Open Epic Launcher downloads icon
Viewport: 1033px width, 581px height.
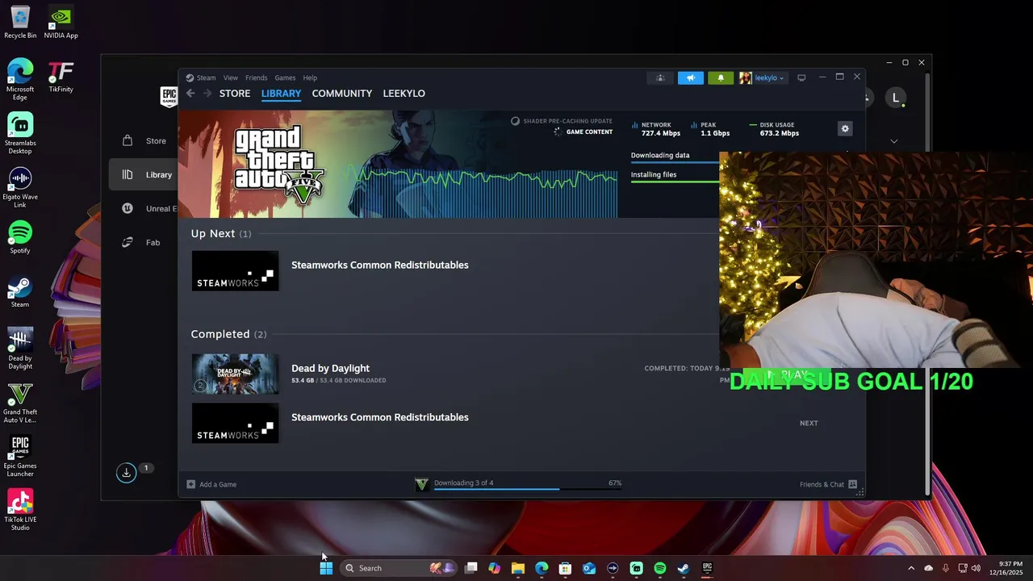(x=126, y=472)
